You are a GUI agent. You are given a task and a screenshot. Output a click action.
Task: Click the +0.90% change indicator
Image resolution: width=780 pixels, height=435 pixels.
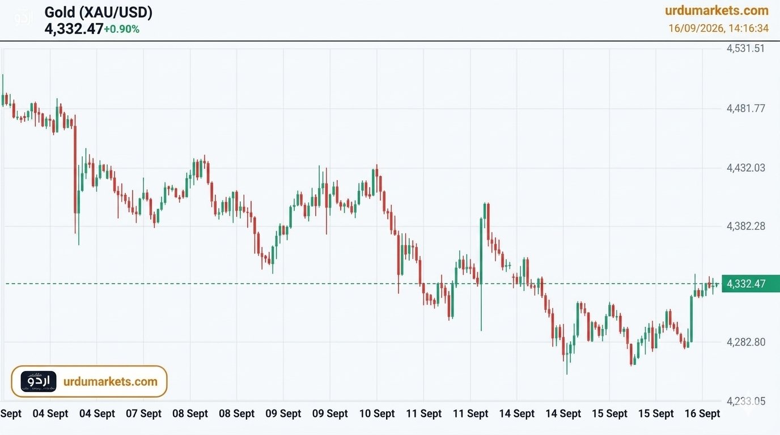pos(121,29)
